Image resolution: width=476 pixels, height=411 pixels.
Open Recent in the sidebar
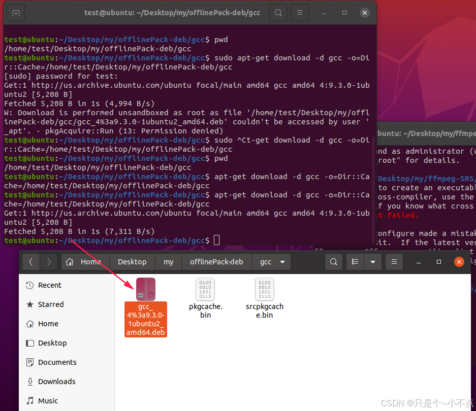coord(67,285)
